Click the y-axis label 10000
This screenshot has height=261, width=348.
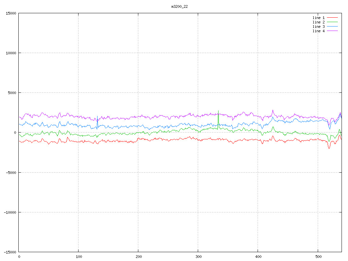11,53
